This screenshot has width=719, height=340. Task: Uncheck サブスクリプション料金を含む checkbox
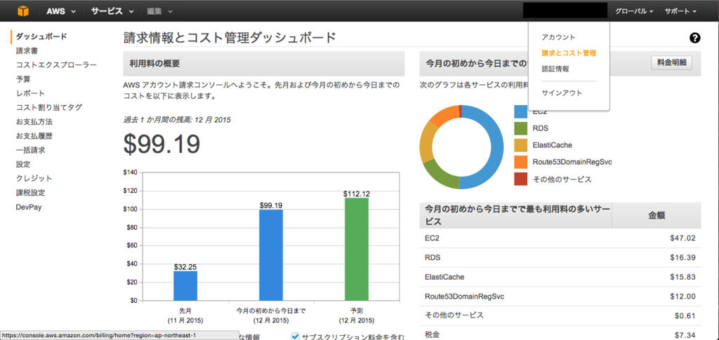pyautogui.click(x=296, y=336)
